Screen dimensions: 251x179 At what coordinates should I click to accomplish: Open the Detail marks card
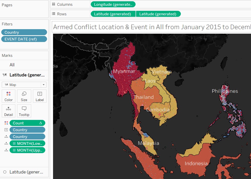(9, 111)
